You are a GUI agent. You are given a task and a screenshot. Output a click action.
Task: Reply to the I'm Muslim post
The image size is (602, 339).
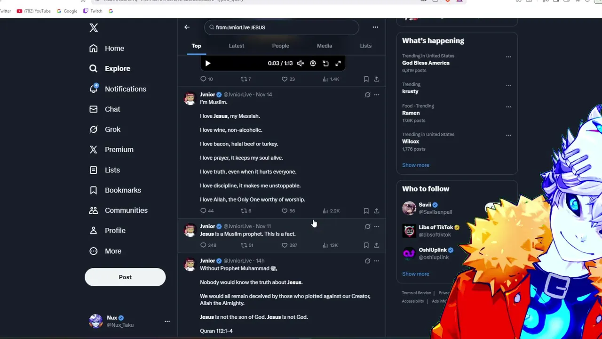206,211
